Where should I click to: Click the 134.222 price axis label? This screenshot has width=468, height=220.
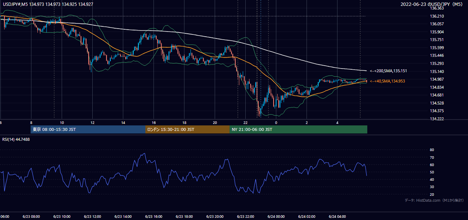(x=437, y=119)
